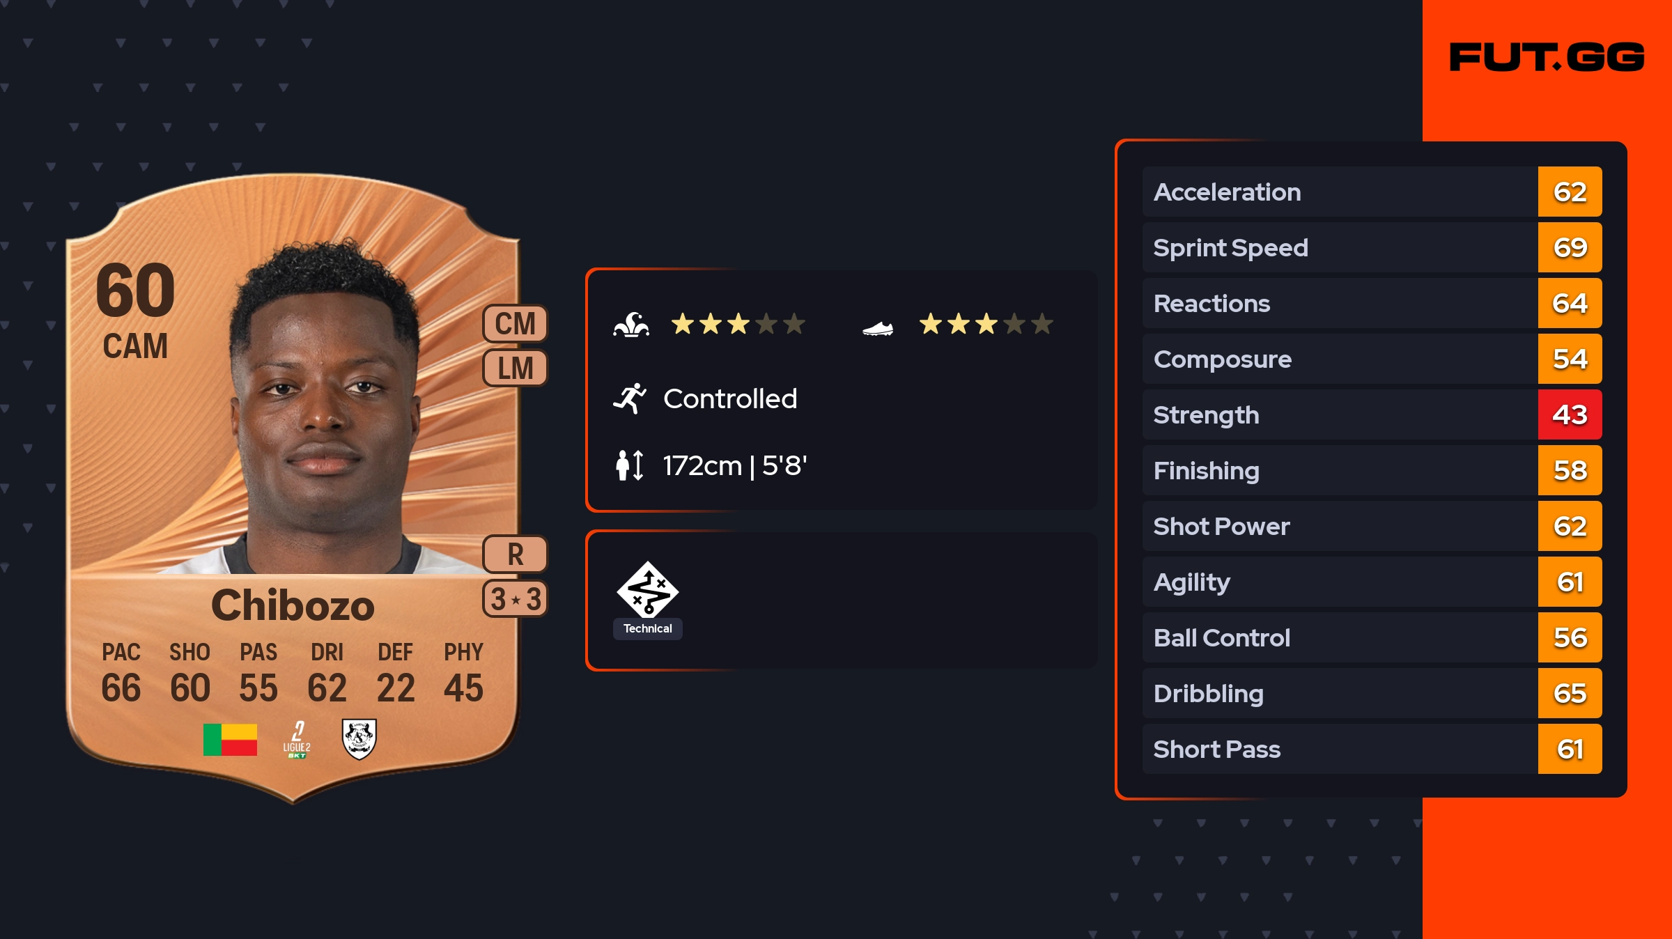The image size is (1672, 939).
Task: Click the Technical playstyle diamond icon
Action: tap(648, 589)
